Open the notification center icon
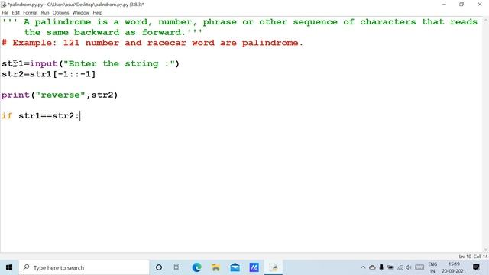489x275 pixels. 476,267
